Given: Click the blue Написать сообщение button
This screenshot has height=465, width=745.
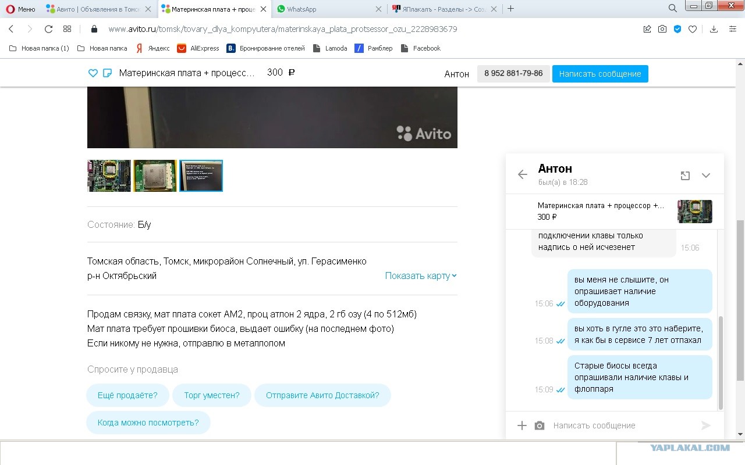Looking at the screenshot, I should tap(600, 74).
